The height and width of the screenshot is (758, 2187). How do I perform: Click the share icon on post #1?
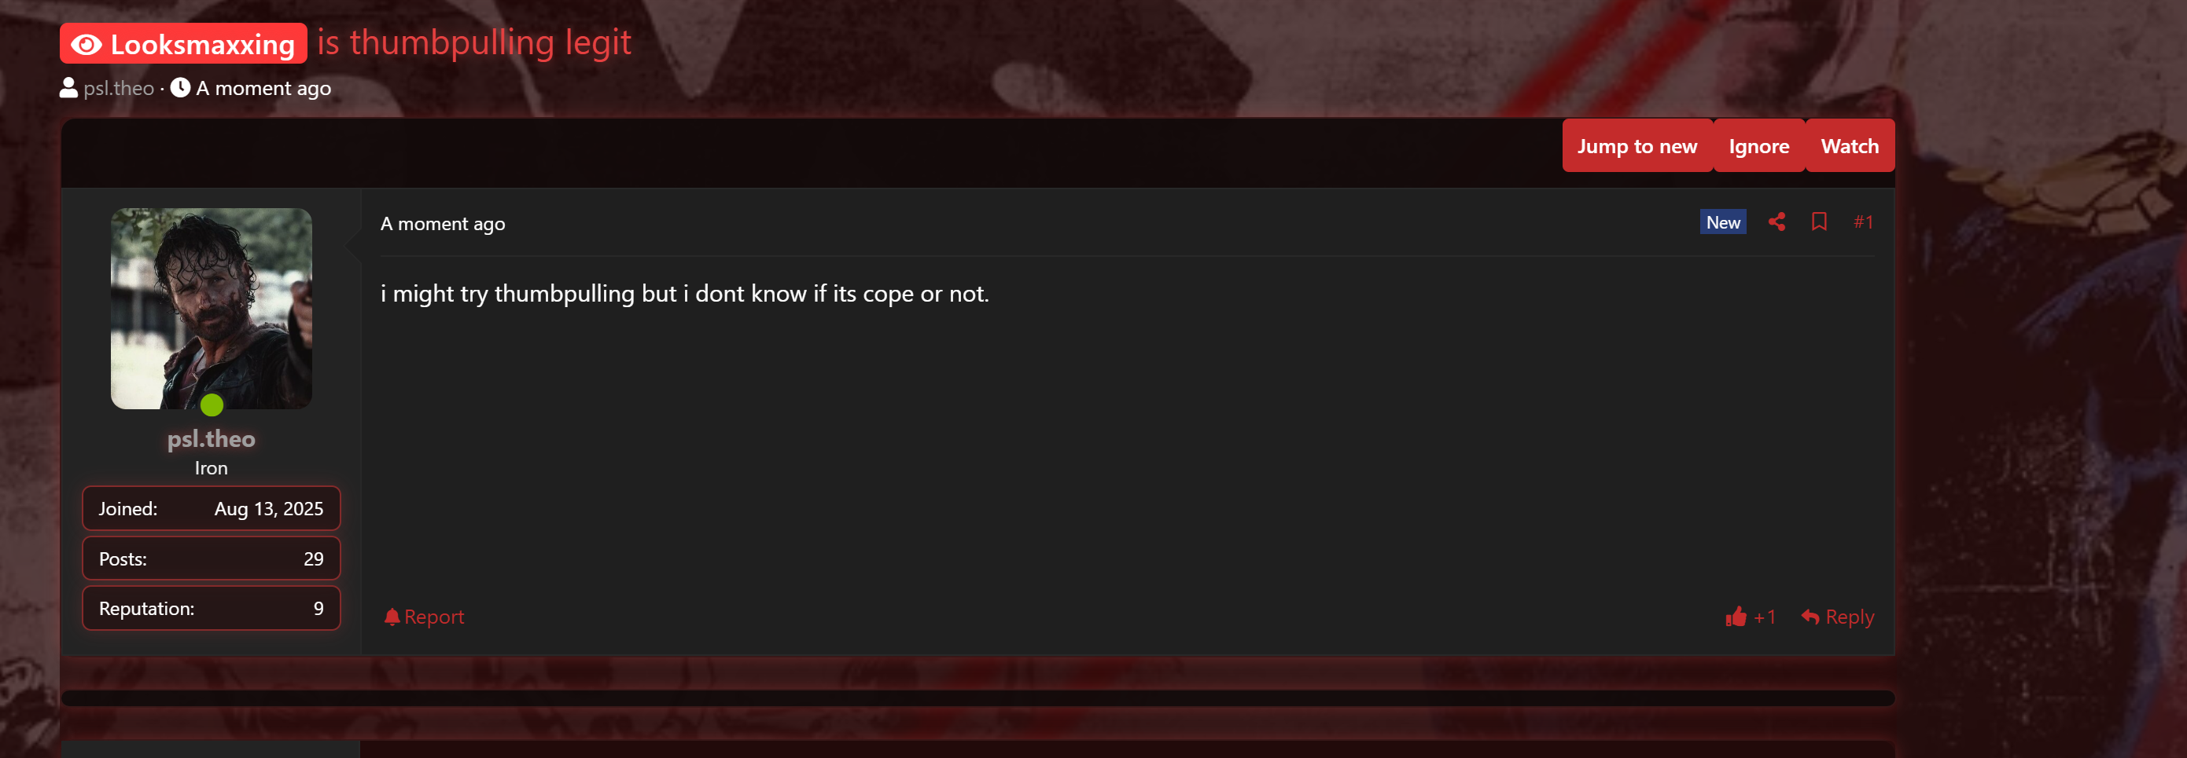1776,222
